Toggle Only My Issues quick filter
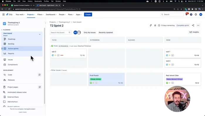 pyautogui.click(x=89, y=32)
